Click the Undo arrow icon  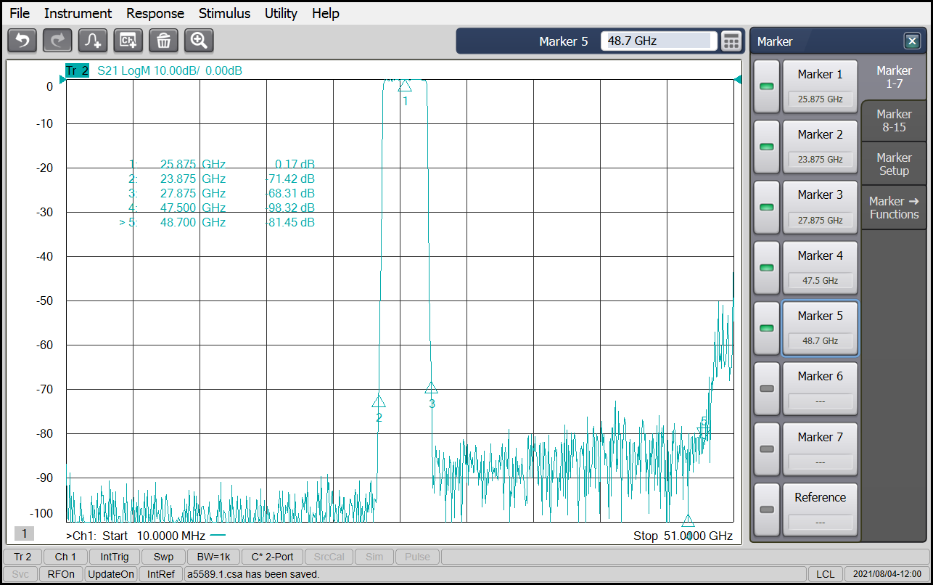coord(22,41)
